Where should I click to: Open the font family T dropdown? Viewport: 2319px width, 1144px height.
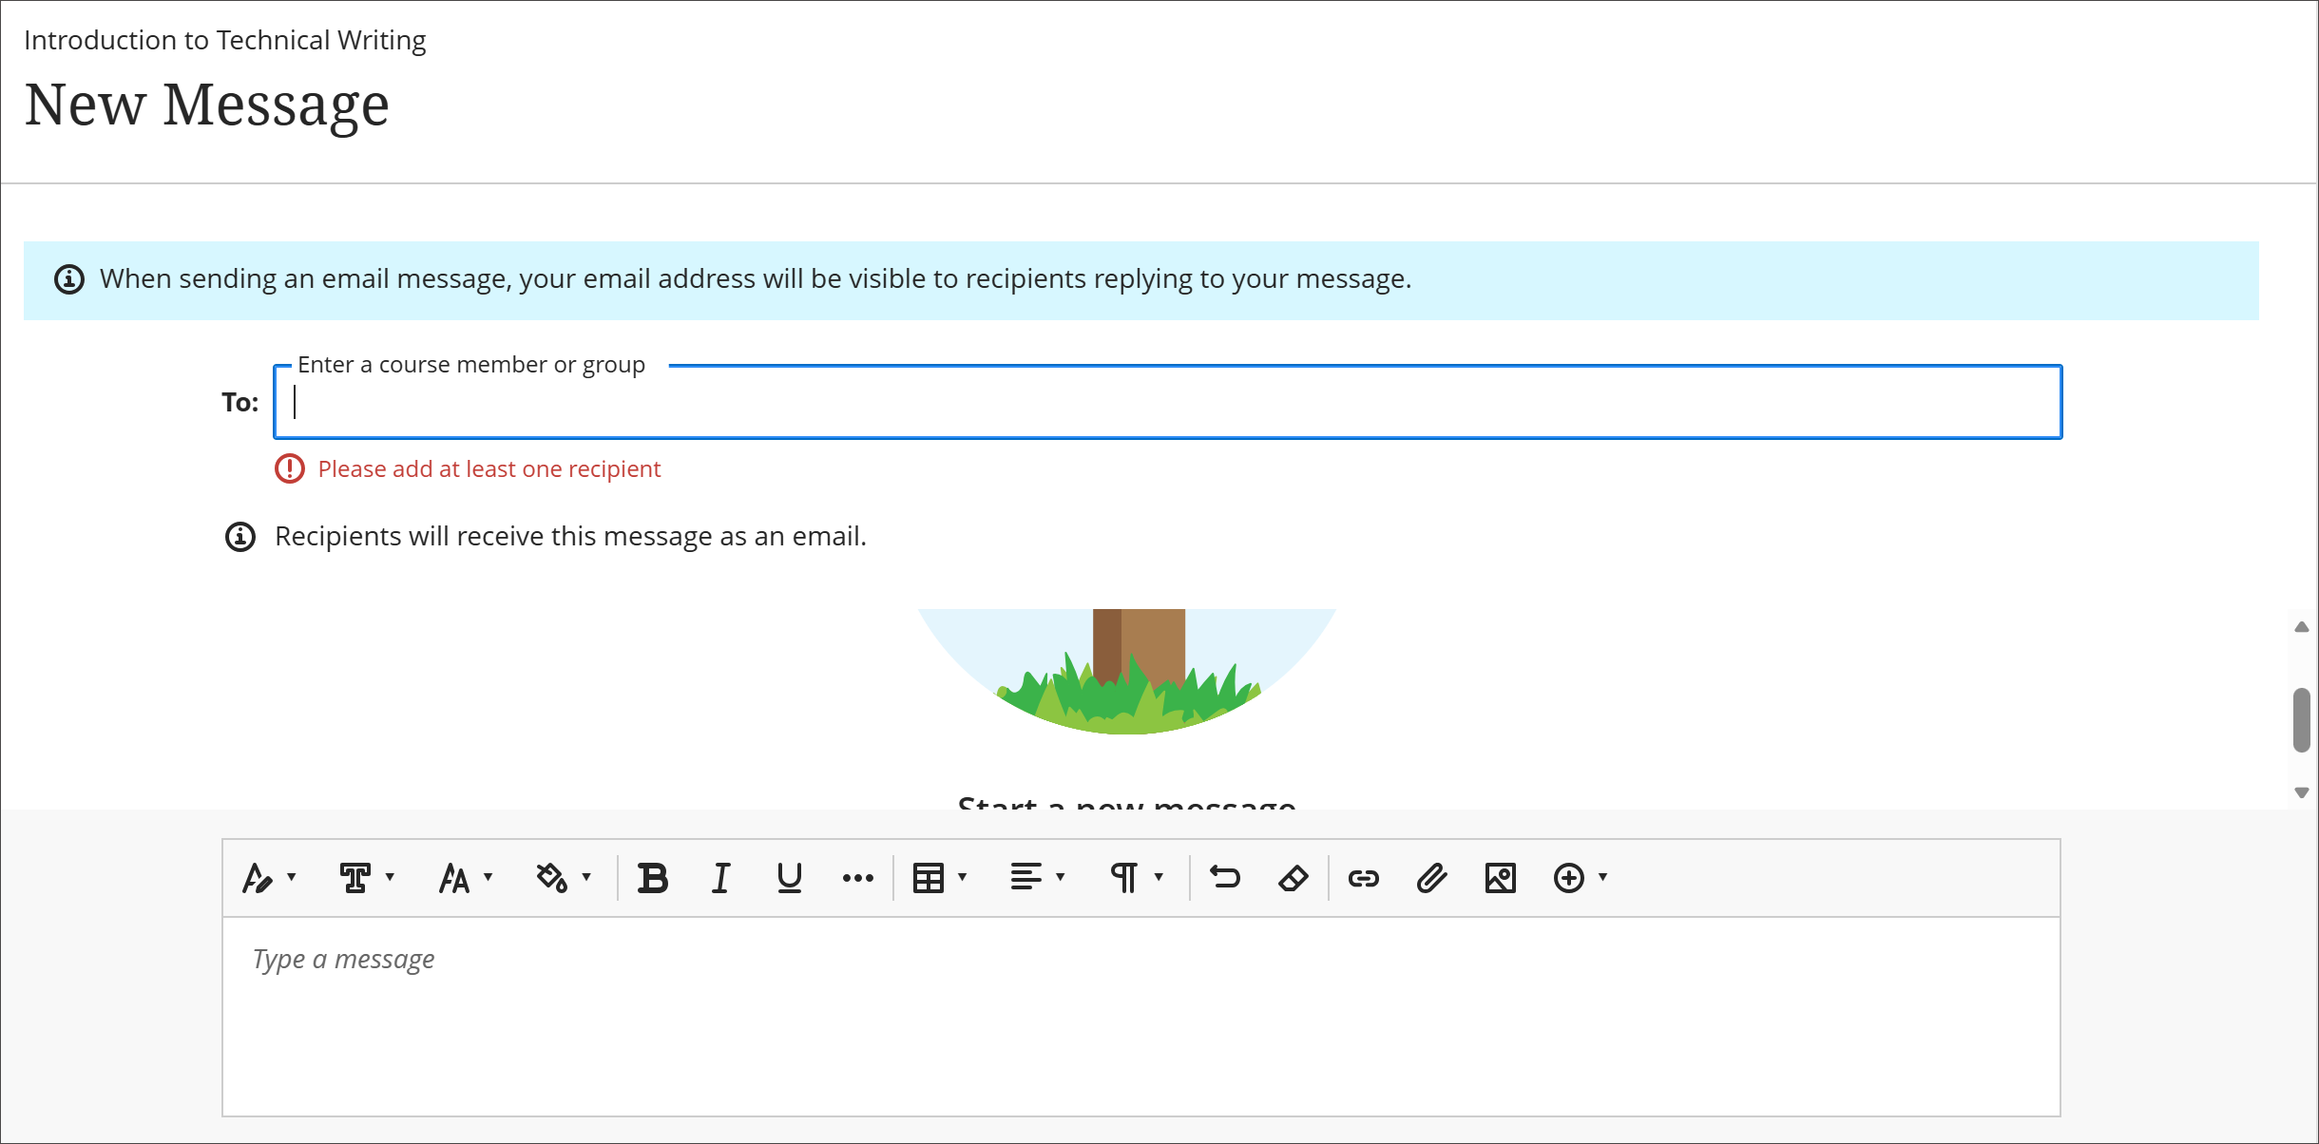[367, 878]
